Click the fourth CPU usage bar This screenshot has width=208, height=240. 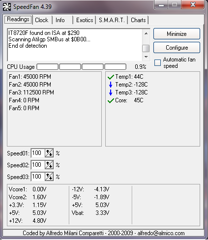click(116, 67)
